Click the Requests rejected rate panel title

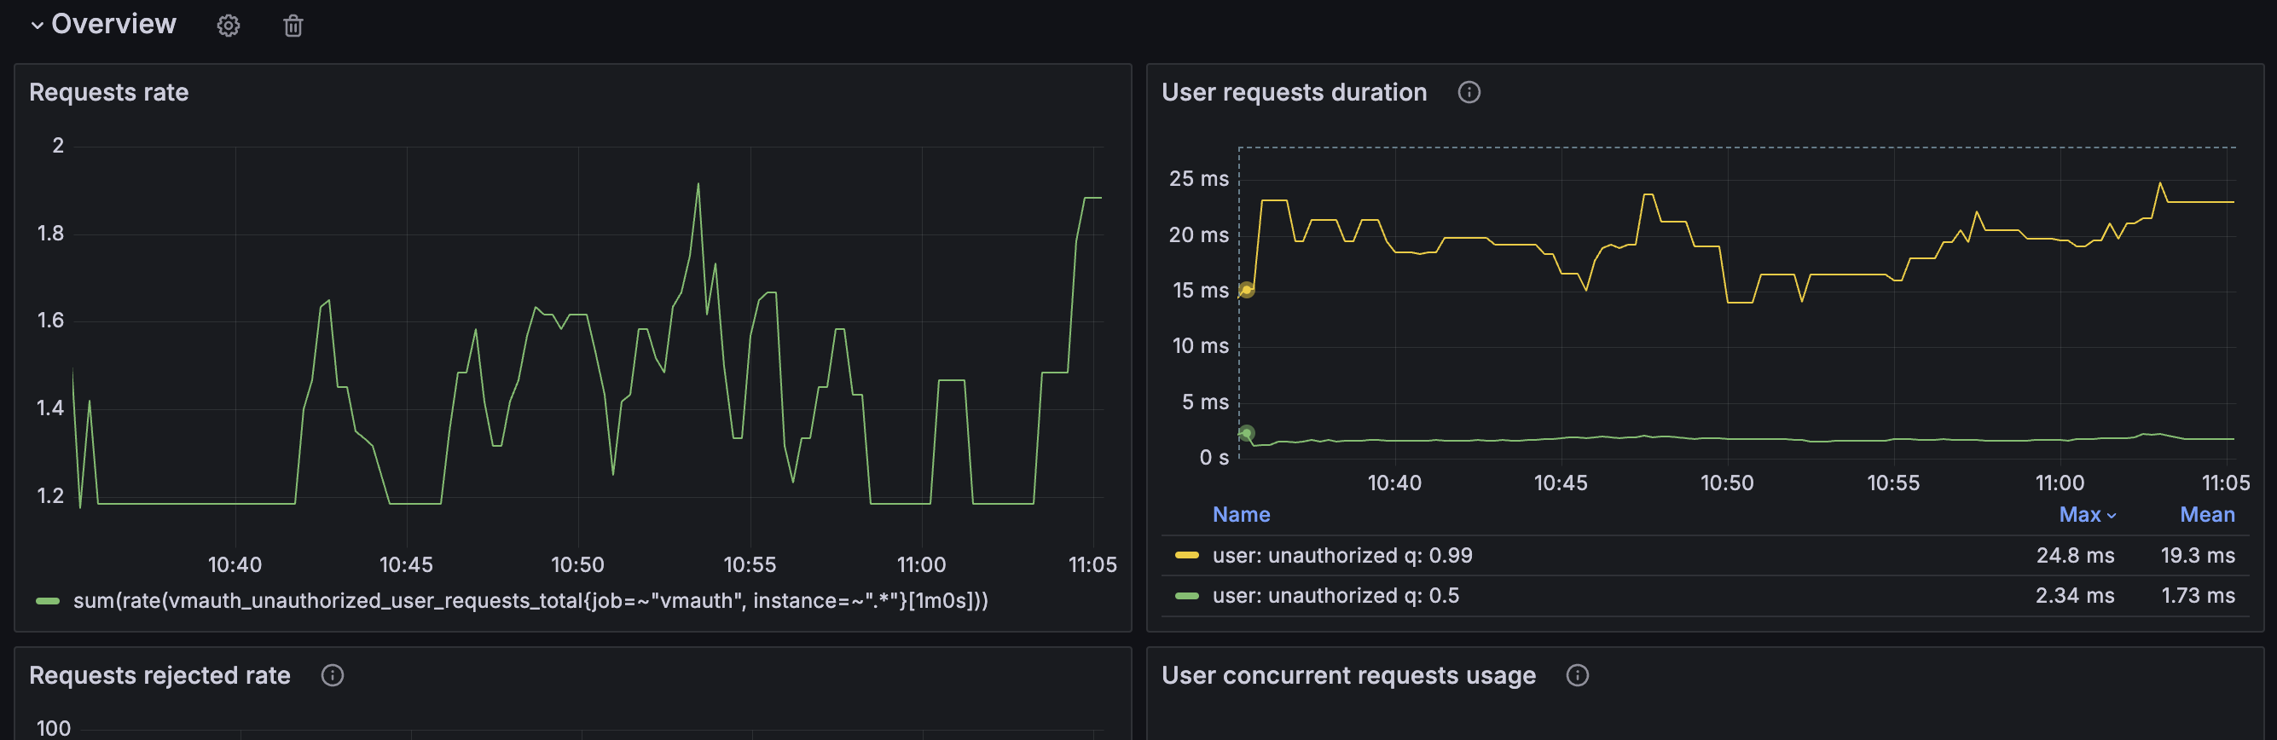coord(159,675)
